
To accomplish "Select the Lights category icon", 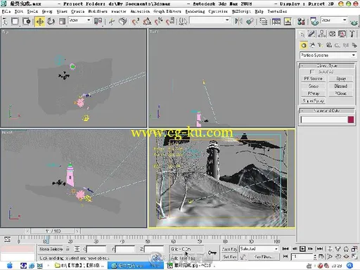I will click(x=320, y=45).
